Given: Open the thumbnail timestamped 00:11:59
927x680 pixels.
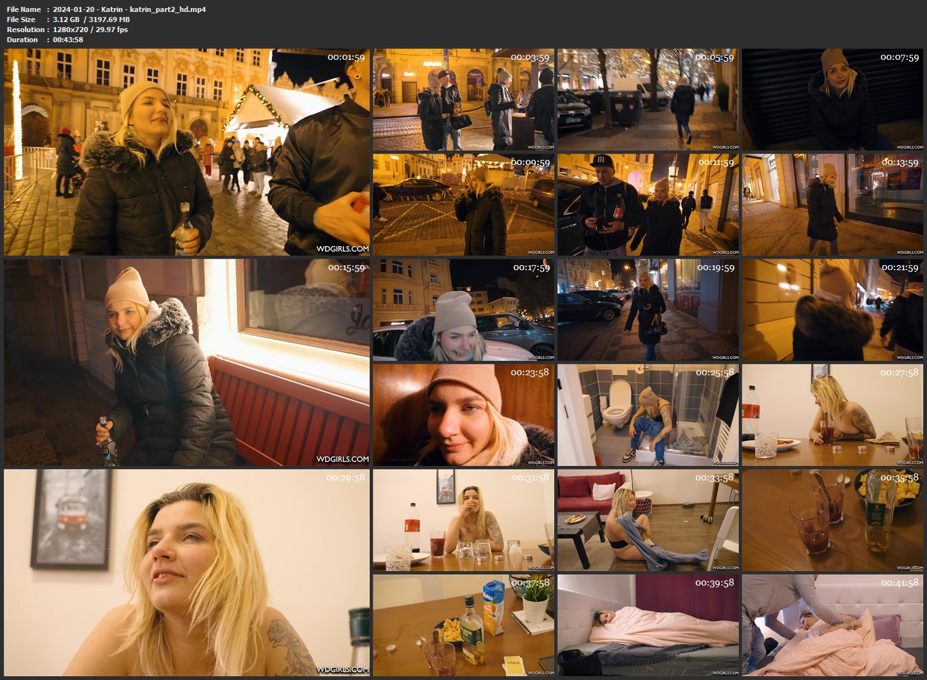Looking at the screenshot, I should 648,205.
